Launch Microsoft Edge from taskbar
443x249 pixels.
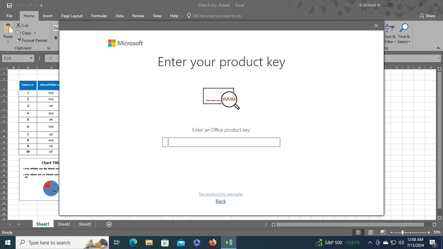[133, 243]
